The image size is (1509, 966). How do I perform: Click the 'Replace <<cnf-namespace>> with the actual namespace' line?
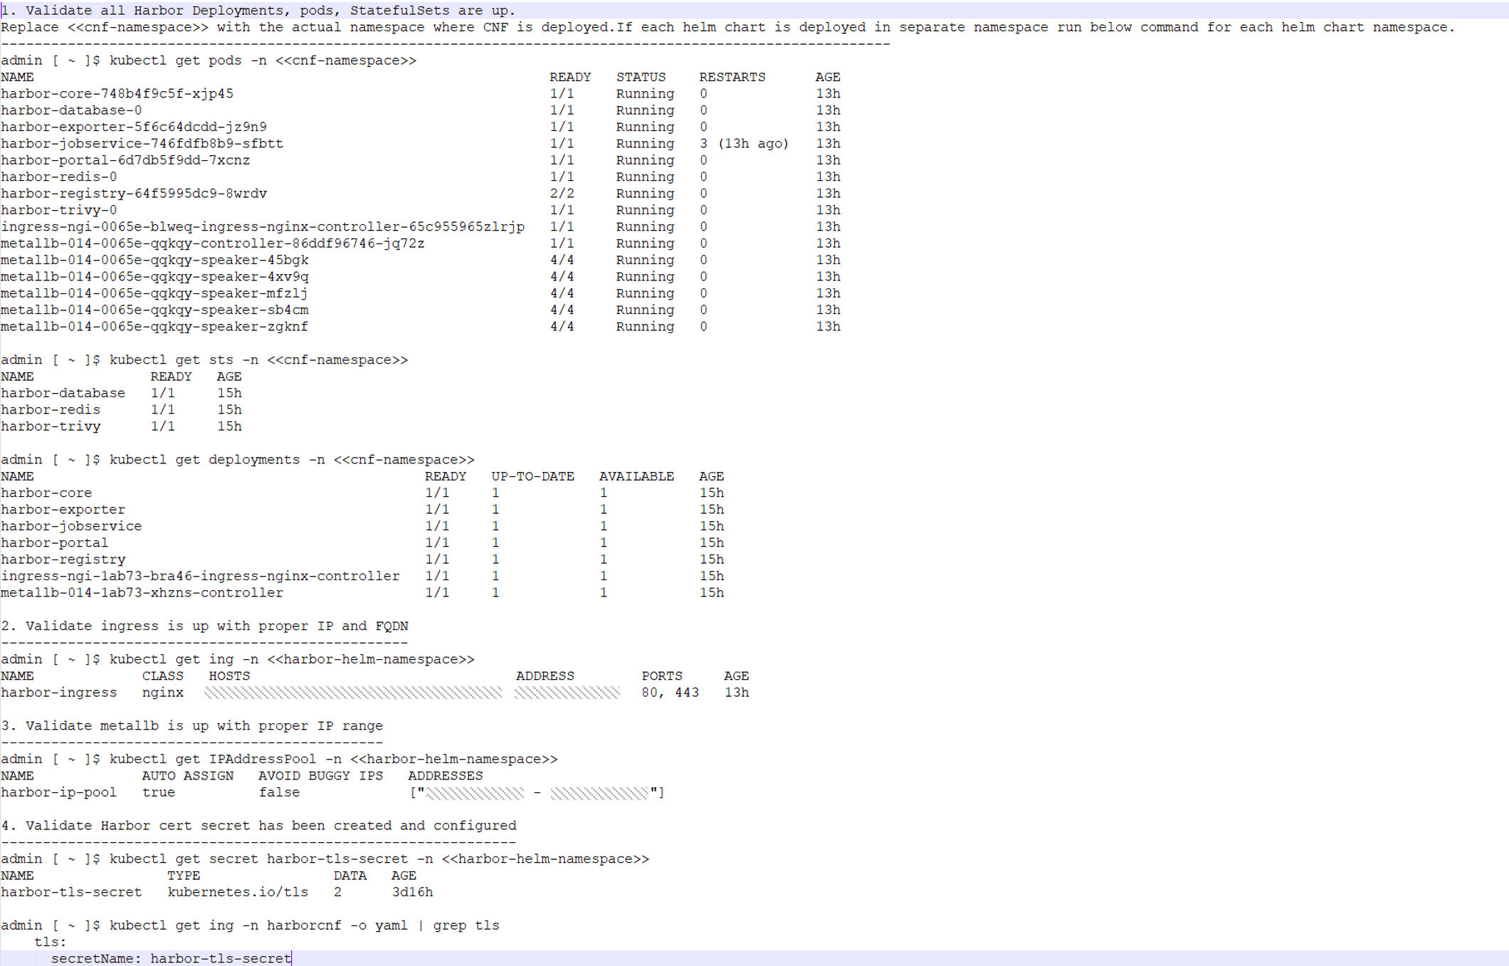[x=728, y=27]
